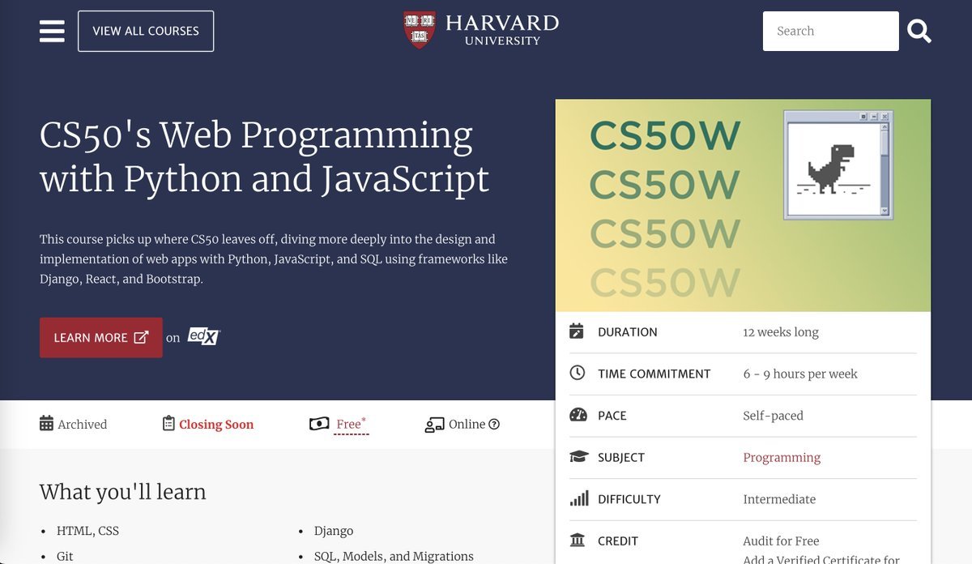Click the Intermediate difficulty value
The image size is (972, 564).
(779, 499)
